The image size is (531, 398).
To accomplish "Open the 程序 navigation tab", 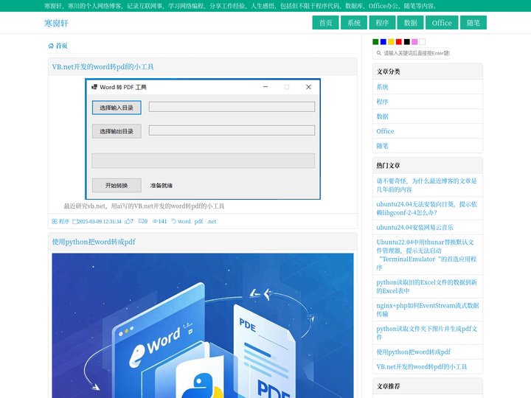I will click(x=382, y=23).
